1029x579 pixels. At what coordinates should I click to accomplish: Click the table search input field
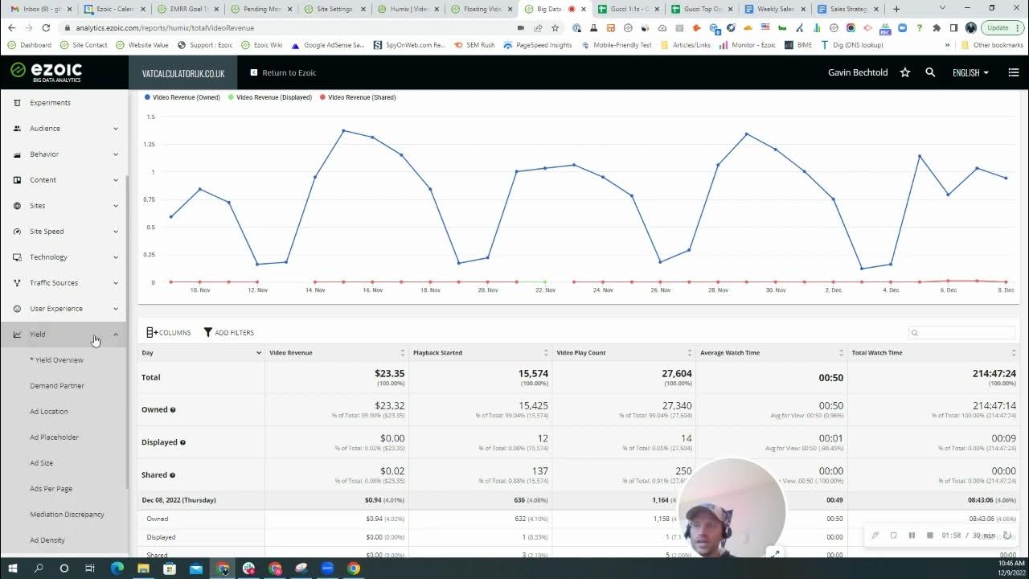click(961, 332)
